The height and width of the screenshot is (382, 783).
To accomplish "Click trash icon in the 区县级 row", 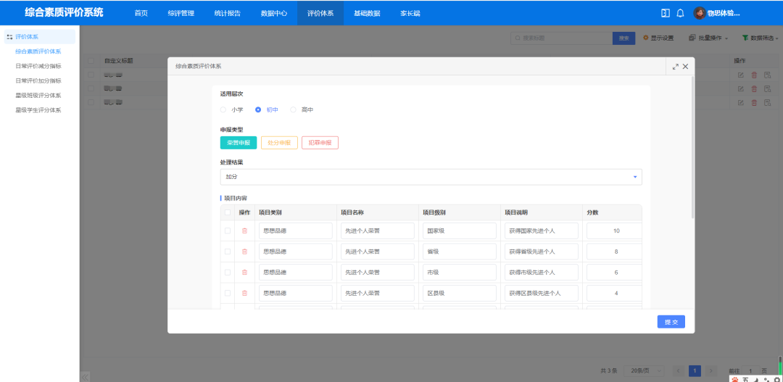I will [244, 293].
